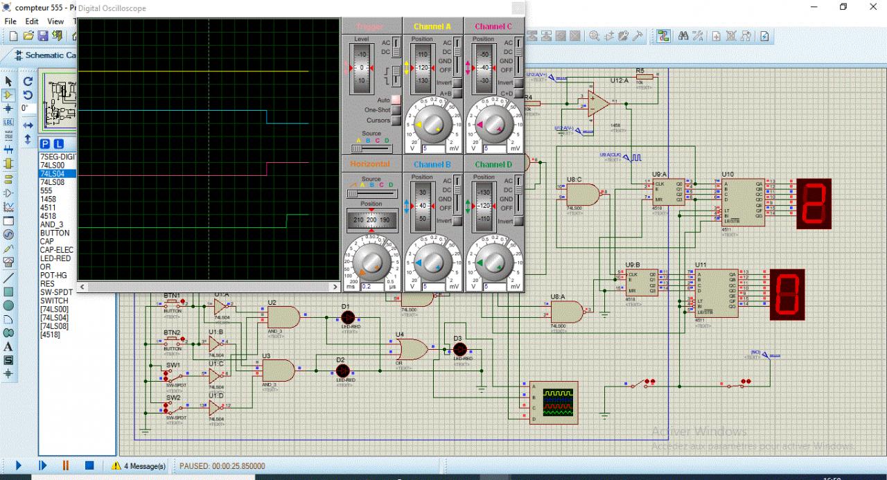Switch to the Schematic Capture tab
Viewport: 887px width, 480px height.
pos(45,55)
